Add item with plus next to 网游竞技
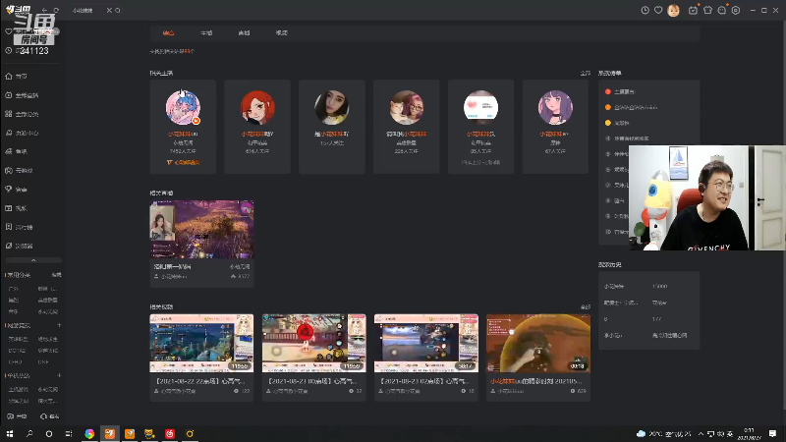This screenshot has width=786, height=442. coord(59,325)
